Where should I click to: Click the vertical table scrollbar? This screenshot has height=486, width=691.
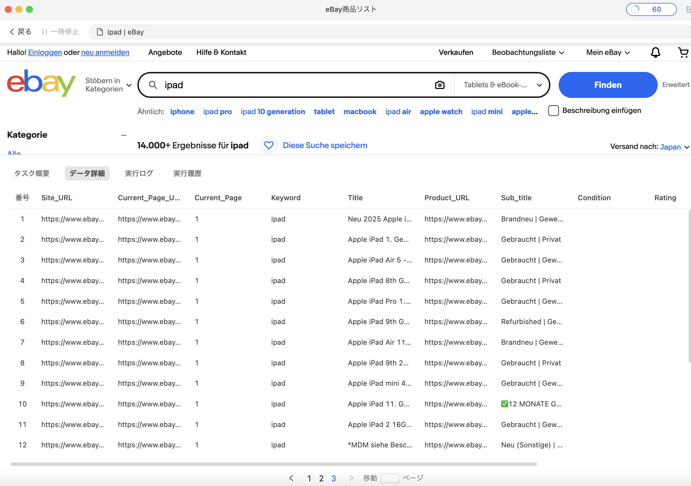coord(690,286)
